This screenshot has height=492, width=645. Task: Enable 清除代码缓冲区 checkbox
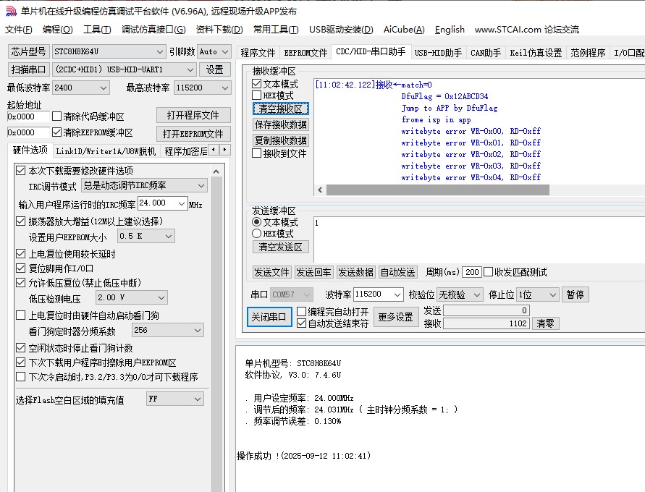point(57,116)
